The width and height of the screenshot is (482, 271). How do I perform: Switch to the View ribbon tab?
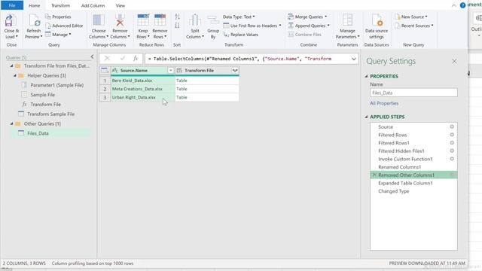(x=120, y=5)
